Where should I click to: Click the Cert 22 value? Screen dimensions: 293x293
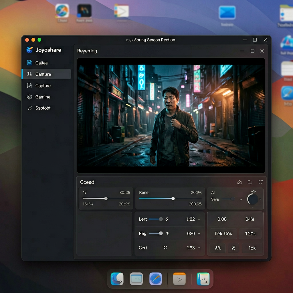coord(165,248)
